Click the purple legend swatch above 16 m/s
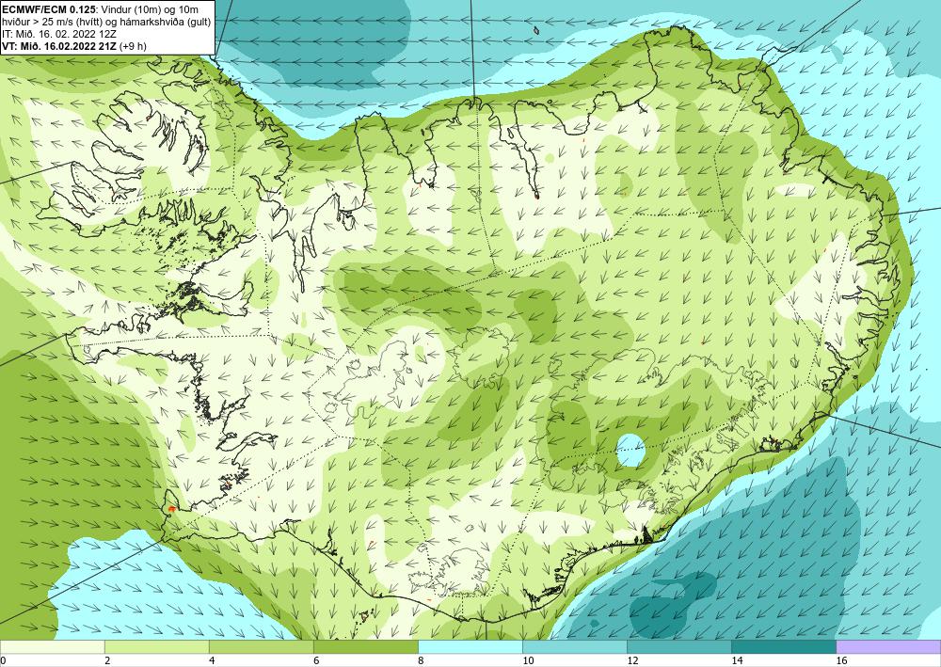This screenshot has height=667, width=941. (888, 646)
